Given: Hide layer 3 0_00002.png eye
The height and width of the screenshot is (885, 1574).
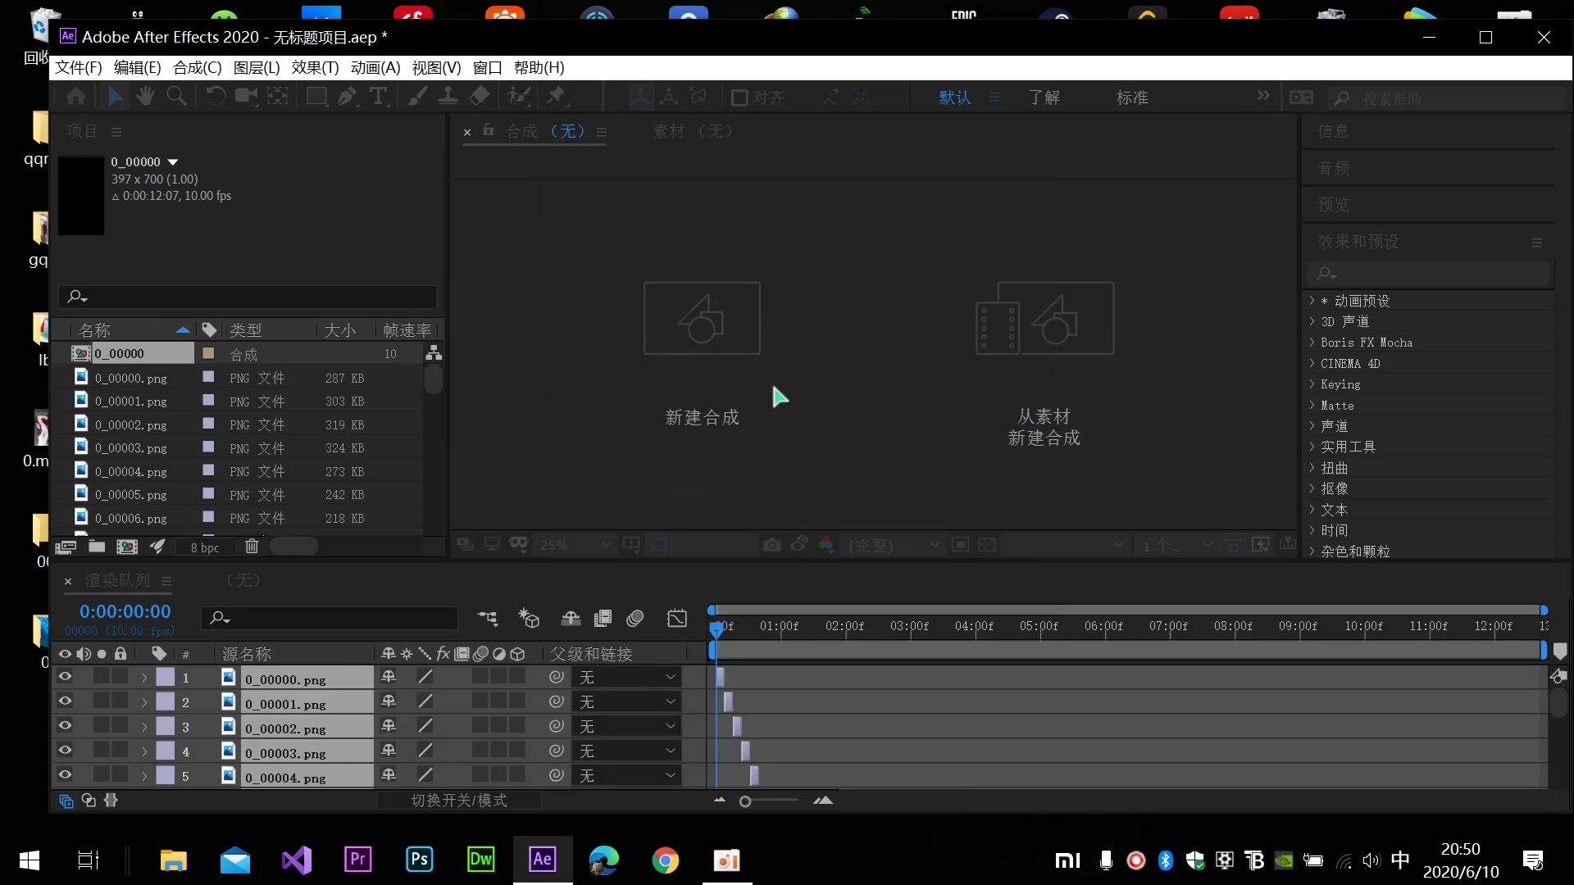Looking at the screenshot, I should point(65,726).
